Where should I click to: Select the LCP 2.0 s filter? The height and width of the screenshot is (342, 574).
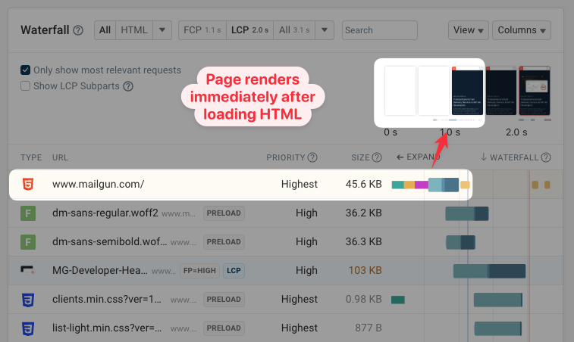point(250,30)
